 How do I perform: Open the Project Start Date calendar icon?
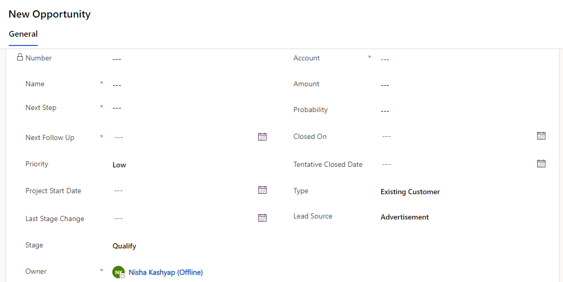(x=262, y=190)
